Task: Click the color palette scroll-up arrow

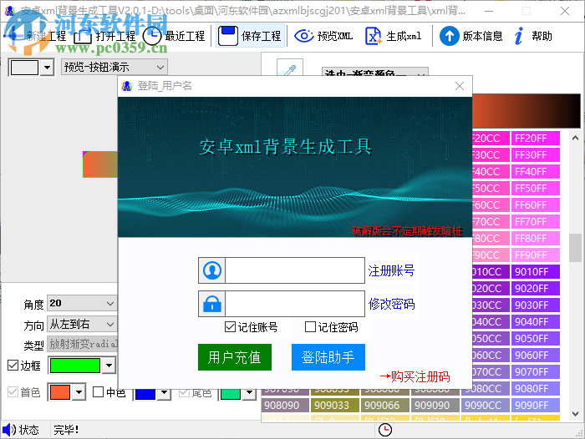Action: (x=575, y=138)
